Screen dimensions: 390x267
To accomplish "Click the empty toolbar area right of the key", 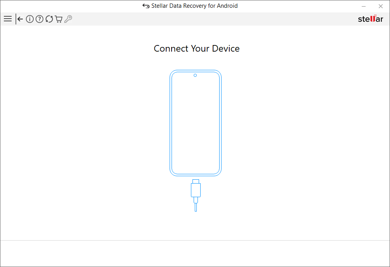I will 213,19.
